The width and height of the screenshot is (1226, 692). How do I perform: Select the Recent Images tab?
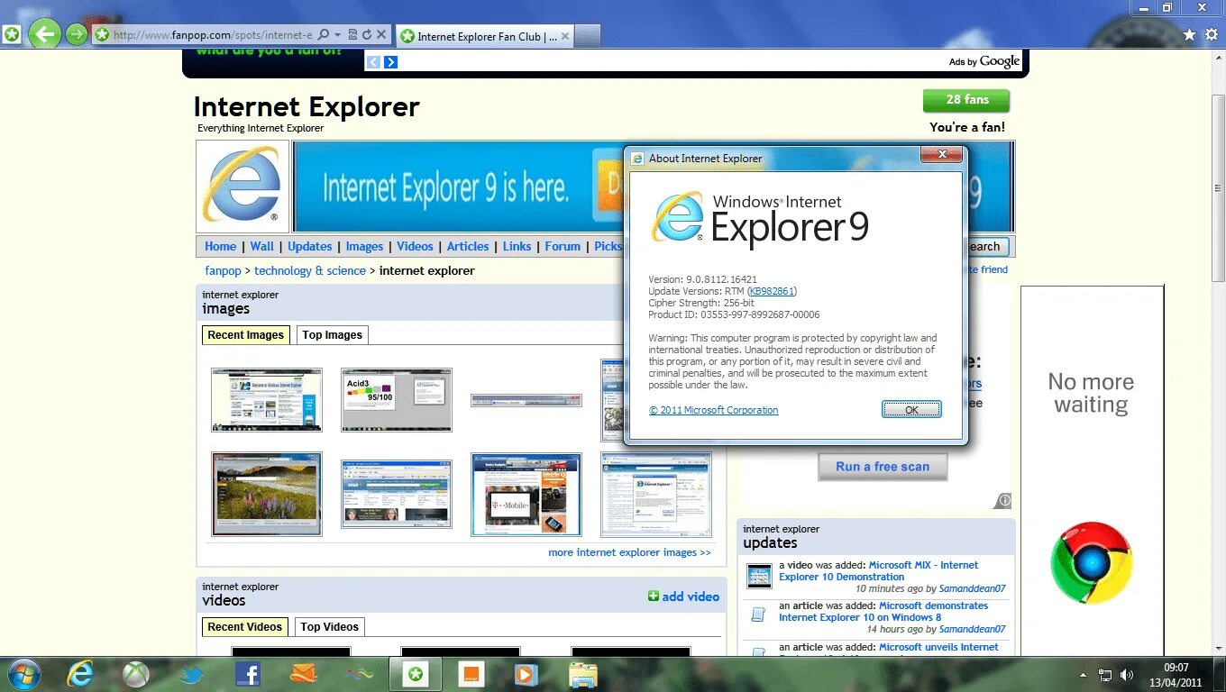click(x=245, y=334)
